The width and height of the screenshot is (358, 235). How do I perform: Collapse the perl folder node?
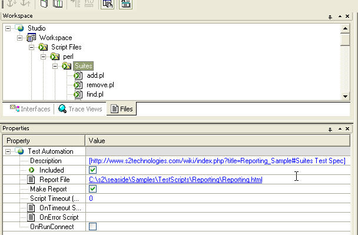[x=44, y=57]
